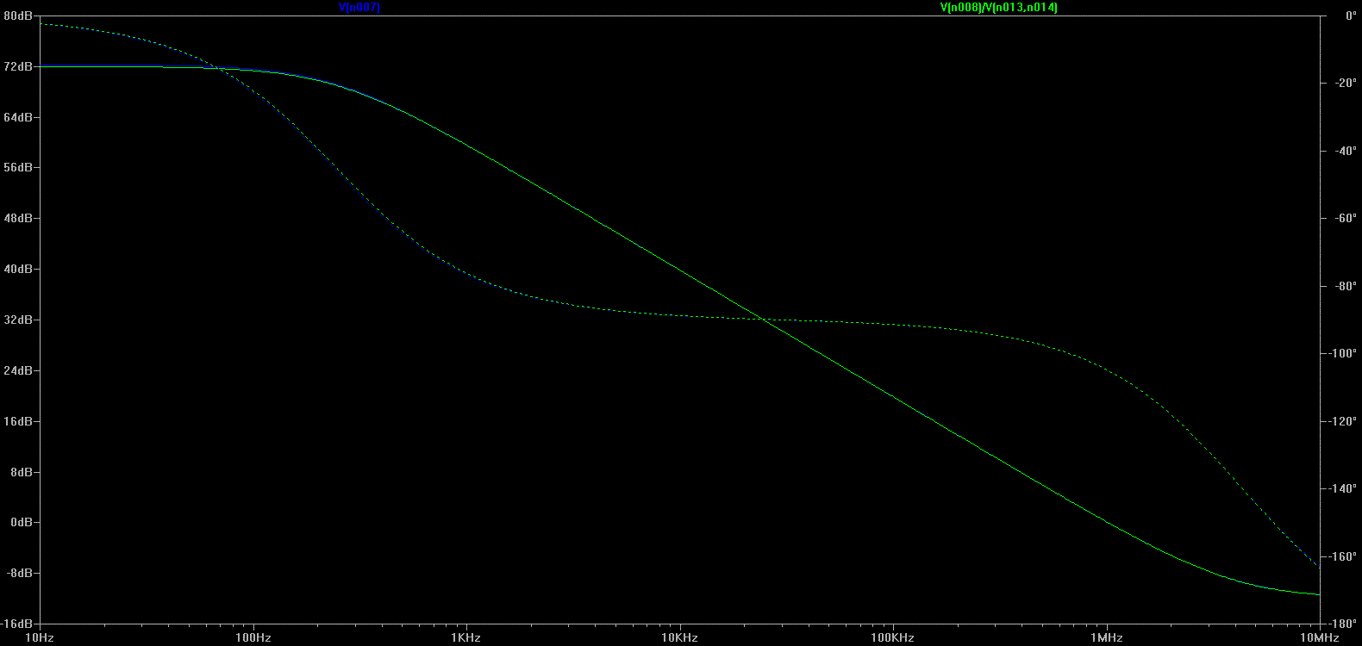Click the 0° phase axis label
Image resolution: width=1362 pixels, height=646 pixels.
pos(1351,16)
